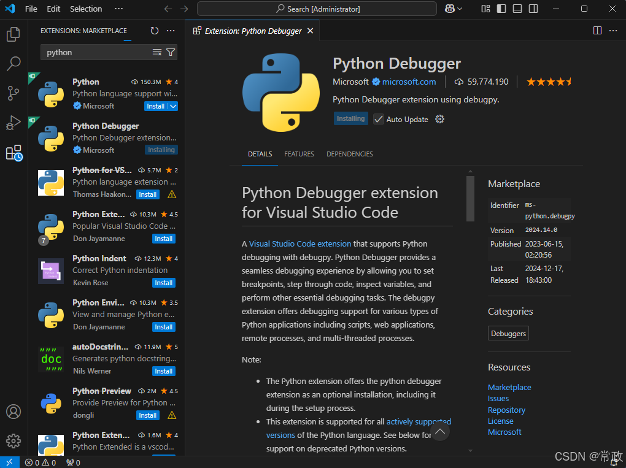This screenshot has width=626, height=468.
Task: Open the Marketplace resource link
Action: pyautogui.click(x=509, y=387)
